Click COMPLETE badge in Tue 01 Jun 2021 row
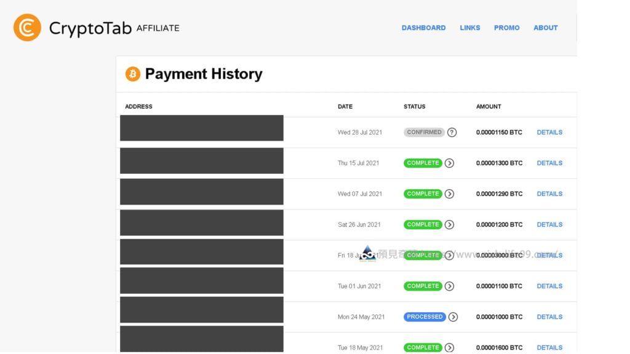 click(x=423, y=286)
